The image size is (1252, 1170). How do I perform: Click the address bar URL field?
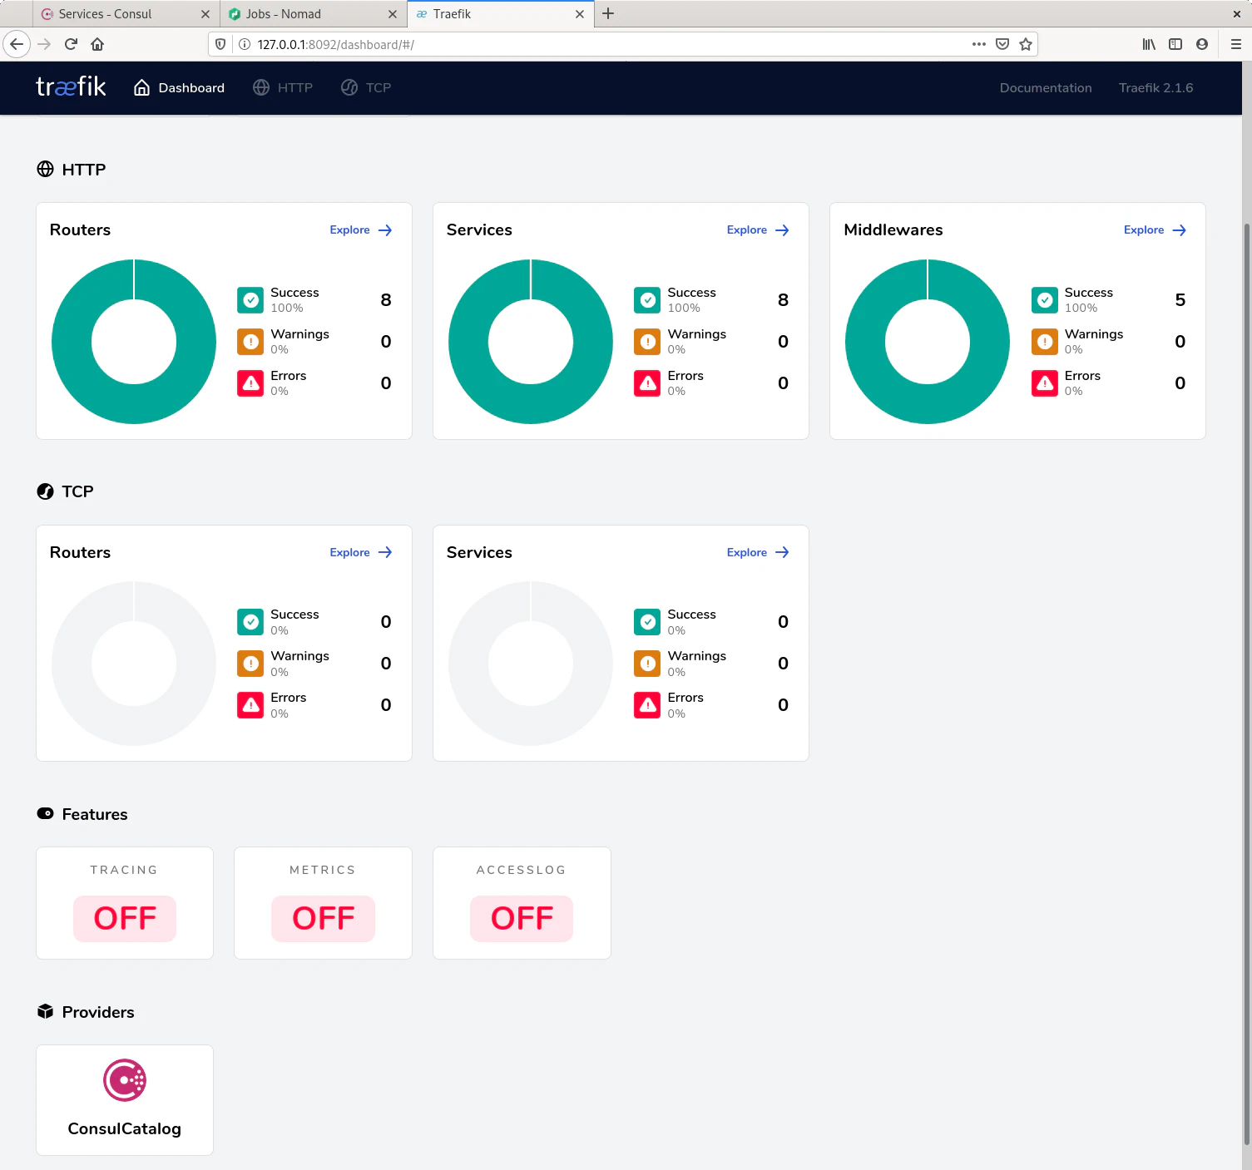click(x=582, y=44)
